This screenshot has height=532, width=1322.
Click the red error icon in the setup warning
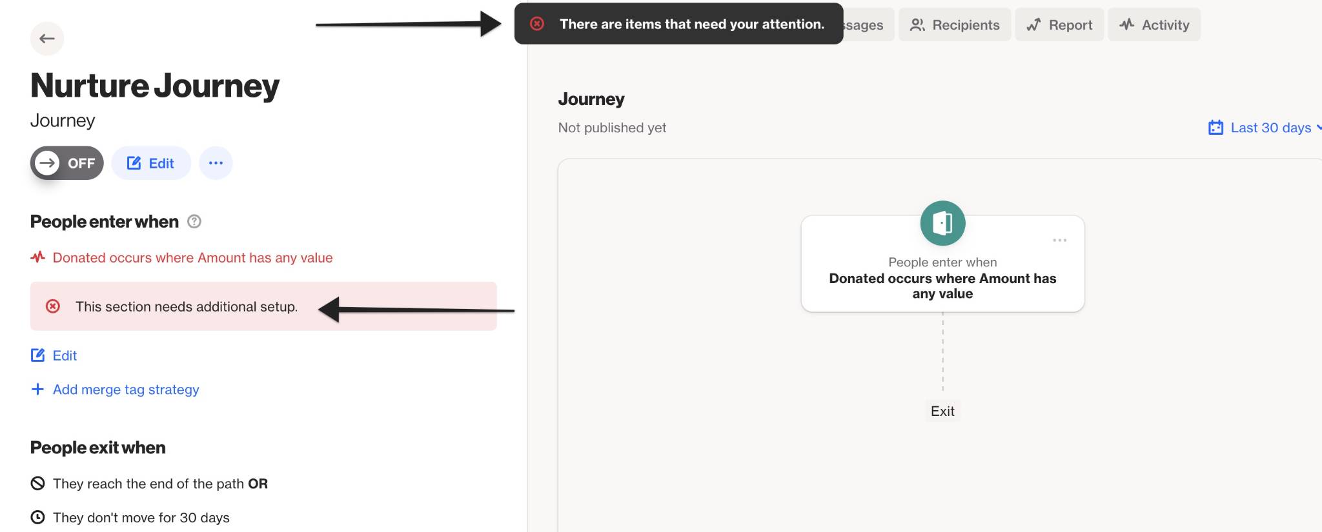(53, 306)
